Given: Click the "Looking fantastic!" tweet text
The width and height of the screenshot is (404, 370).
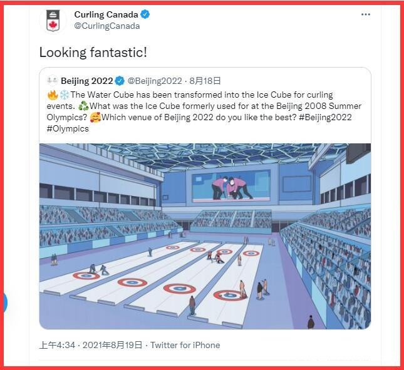Looking at the screenshot, I should (93, 53).
